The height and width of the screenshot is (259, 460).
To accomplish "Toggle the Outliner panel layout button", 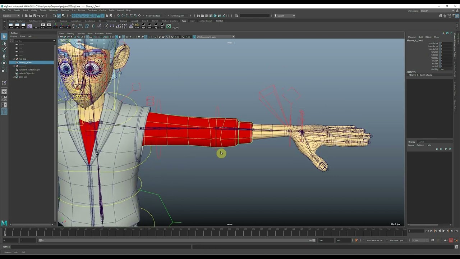I will pyautogui.click(x=4, y=112).
